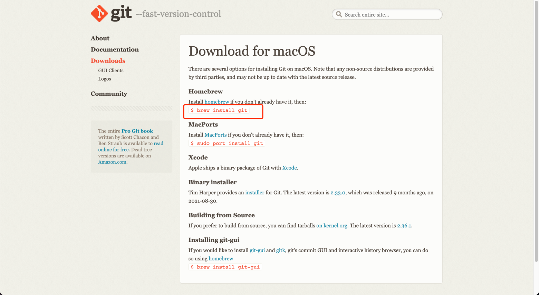Image resolution: width=539 pixels, height=295 pixels.
Task: Click the --fast-version-control tagline
Action: [x=178, y=14]
